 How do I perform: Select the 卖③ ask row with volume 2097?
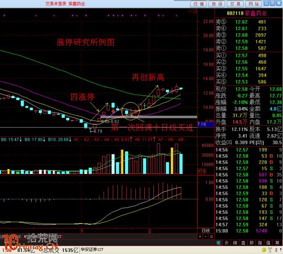(x=249, y=35)
